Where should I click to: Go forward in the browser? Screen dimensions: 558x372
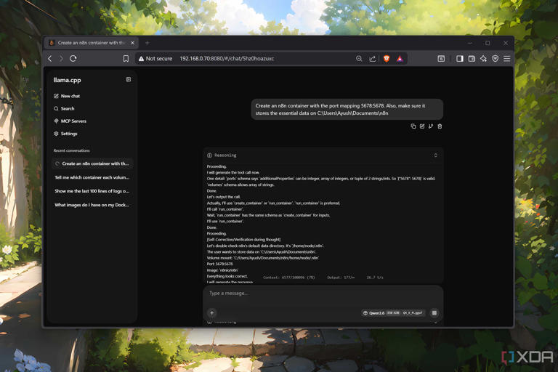click(x=61, y=58)
